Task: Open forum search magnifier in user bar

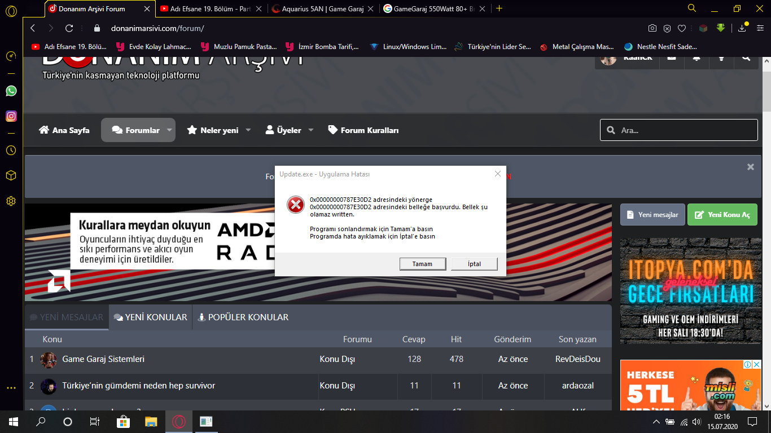Action: [x=746, y=57]
